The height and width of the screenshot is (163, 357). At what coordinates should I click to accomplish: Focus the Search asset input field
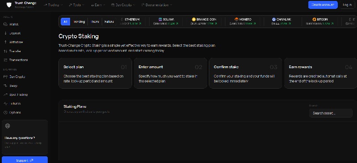pyautogui.click(x=331, y=113)
